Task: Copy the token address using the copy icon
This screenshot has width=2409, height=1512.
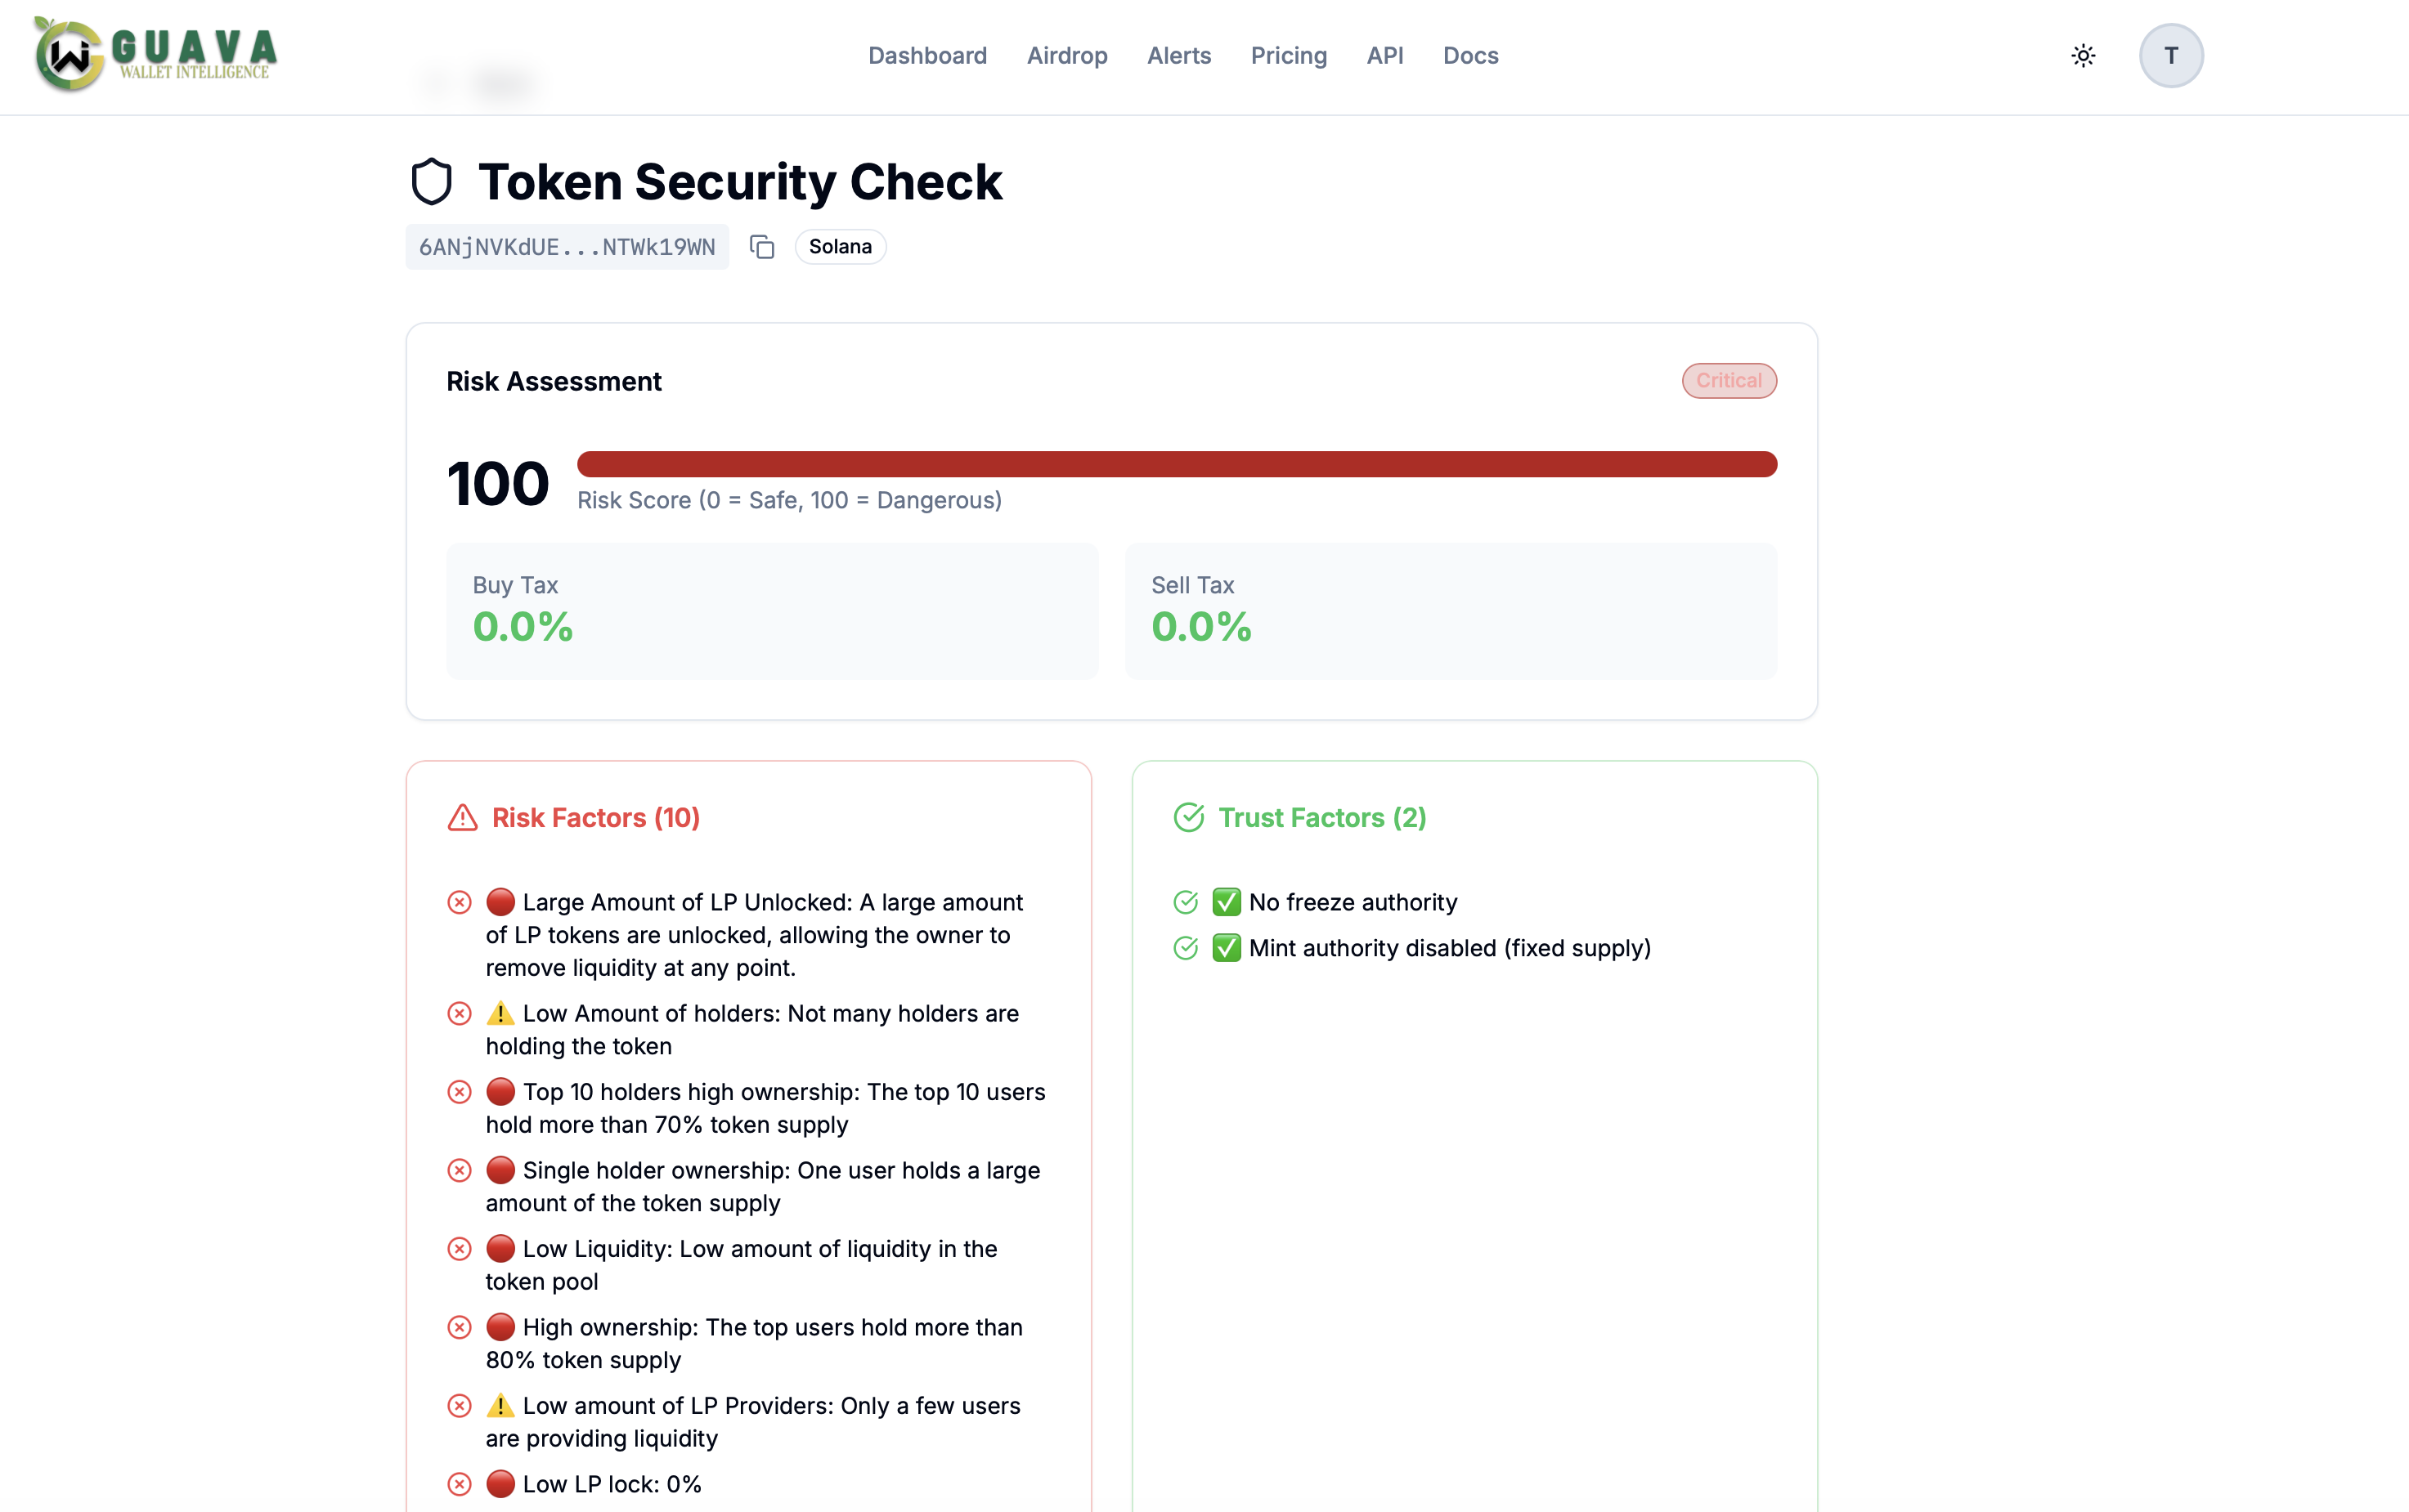Action: (x=762, y=246)
